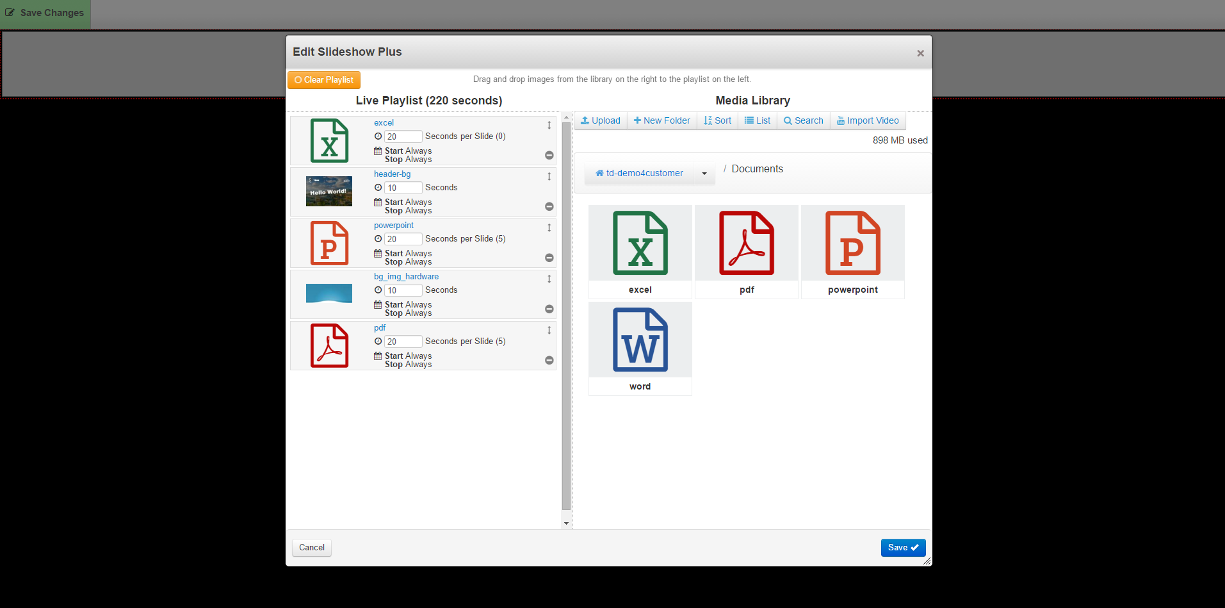1225x608 pixels.
Task: Click seconds field for bg_img_hardware slide
Action: tap(403, 290)
